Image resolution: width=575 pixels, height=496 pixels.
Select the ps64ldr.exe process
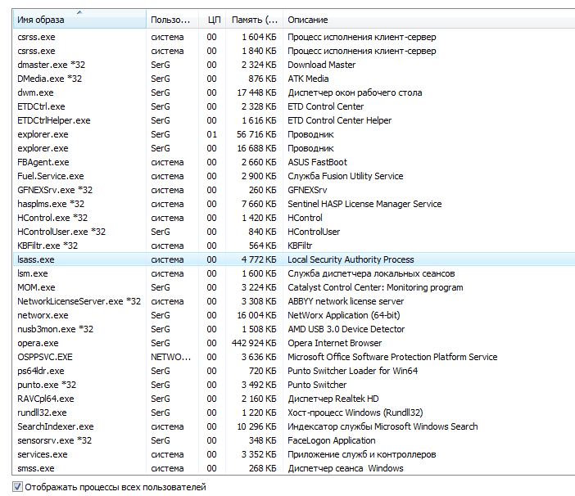(294, 371)
